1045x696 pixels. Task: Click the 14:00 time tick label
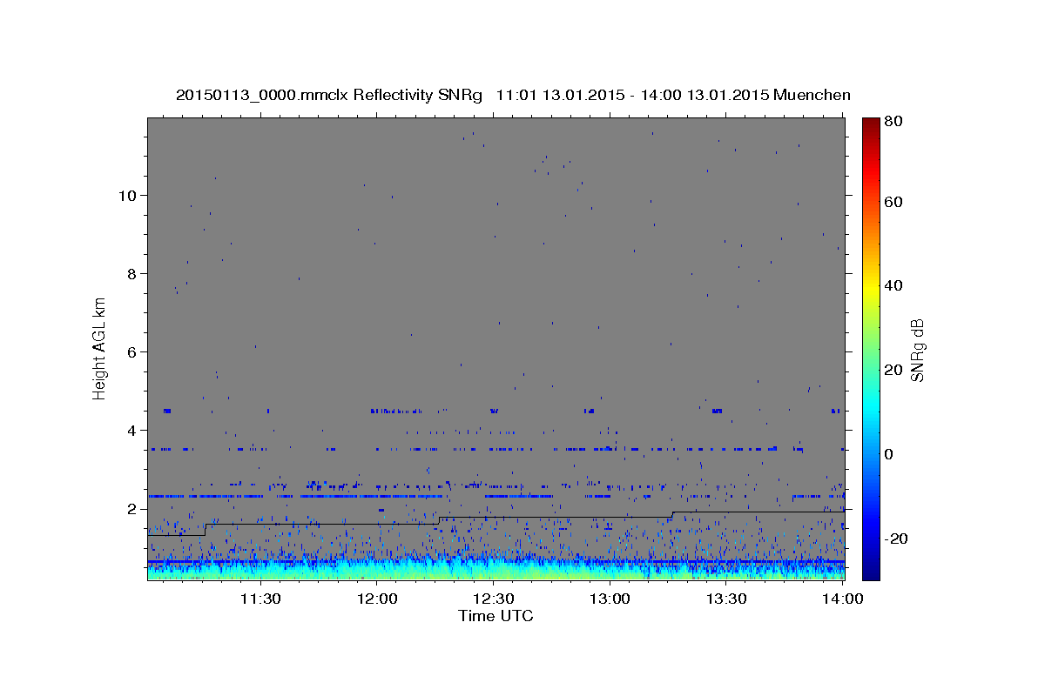click(x=841, y=599)
